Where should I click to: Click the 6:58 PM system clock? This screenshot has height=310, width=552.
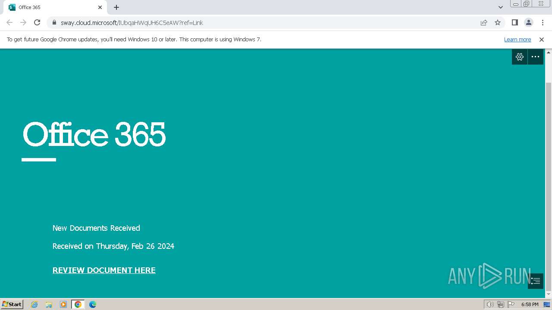[x=530, y=304]
